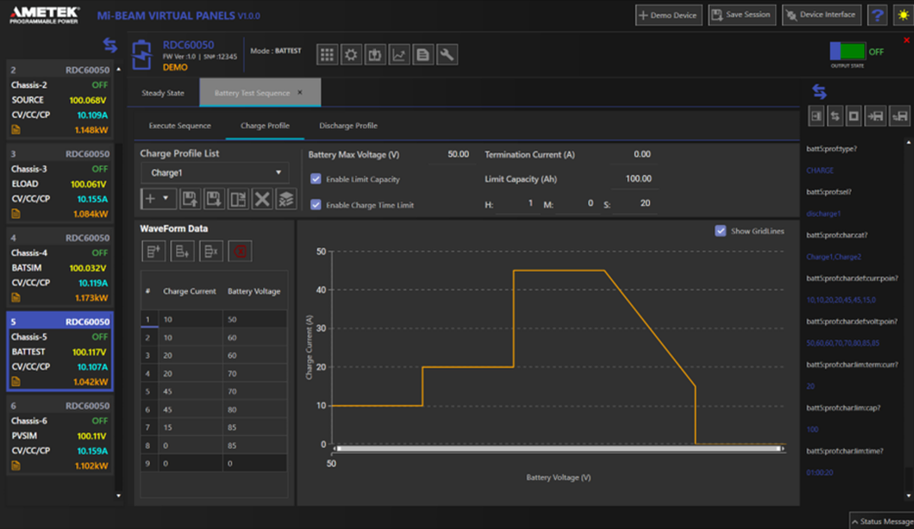Switch to the Steady State tab

click(162, 93)
